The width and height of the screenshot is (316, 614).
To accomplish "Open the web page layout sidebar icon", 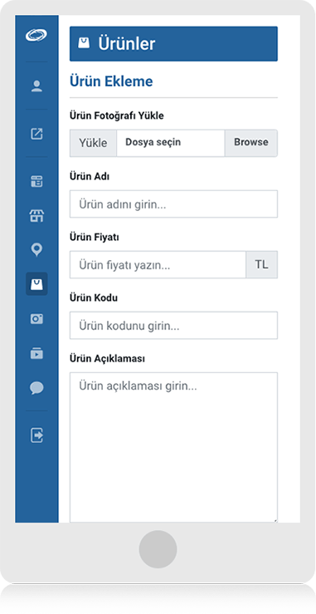I will click(x=36, y=181).
